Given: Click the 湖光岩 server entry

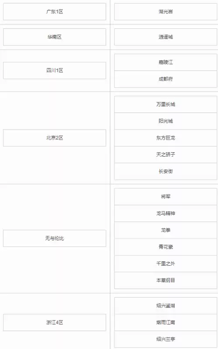Looking at the screenshot, I should click(x=166, y=12).
